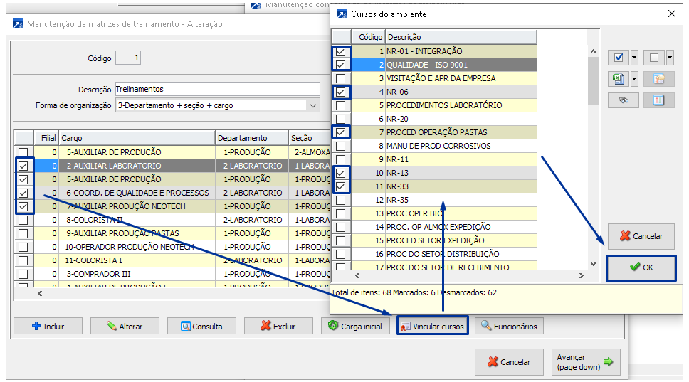Check the NR-20 course checkbox
Image resolution: width=689 pixels, height=382 pixels.
click(x=342, y=119)
